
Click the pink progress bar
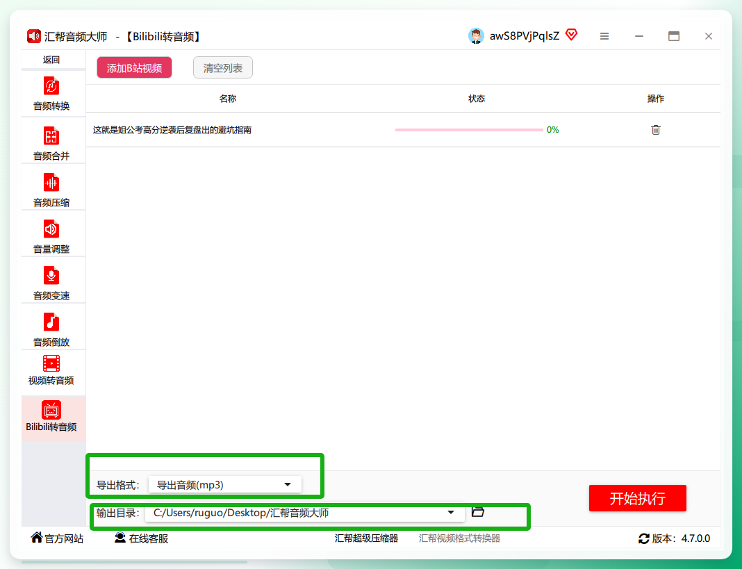[x=469, y=130]
